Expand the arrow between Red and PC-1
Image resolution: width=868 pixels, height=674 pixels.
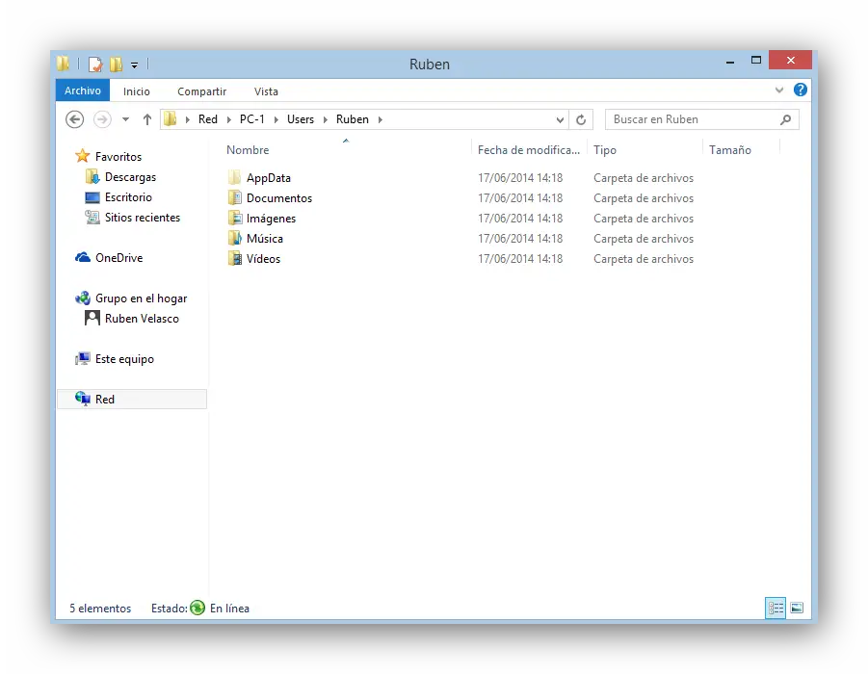coord(228,119)
